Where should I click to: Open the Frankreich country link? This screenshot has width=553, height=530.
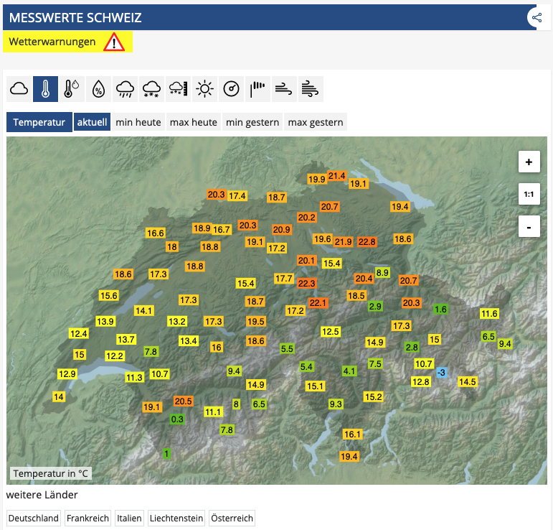88,518
